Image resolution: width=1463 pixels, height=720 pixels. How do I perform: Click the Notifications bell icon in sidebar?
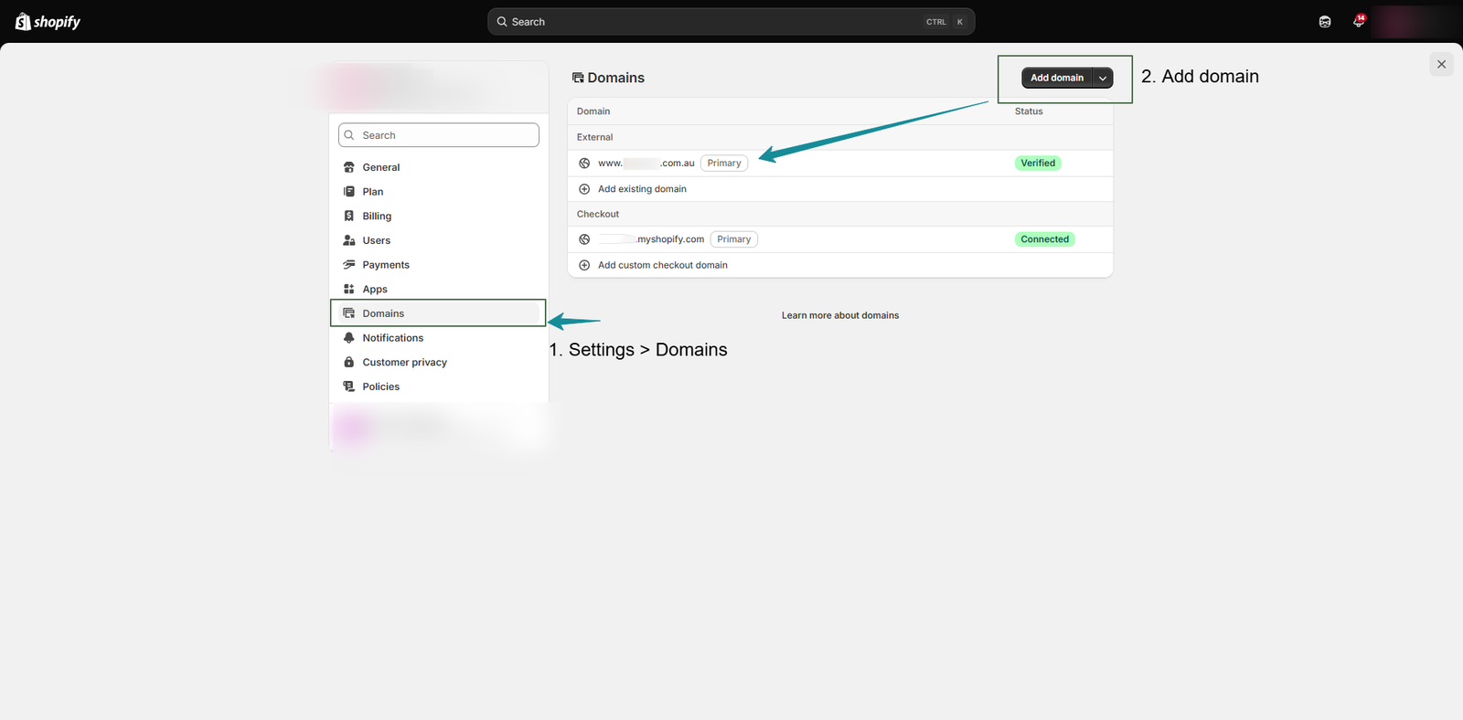pyautogui.click(x=348, y=338)
